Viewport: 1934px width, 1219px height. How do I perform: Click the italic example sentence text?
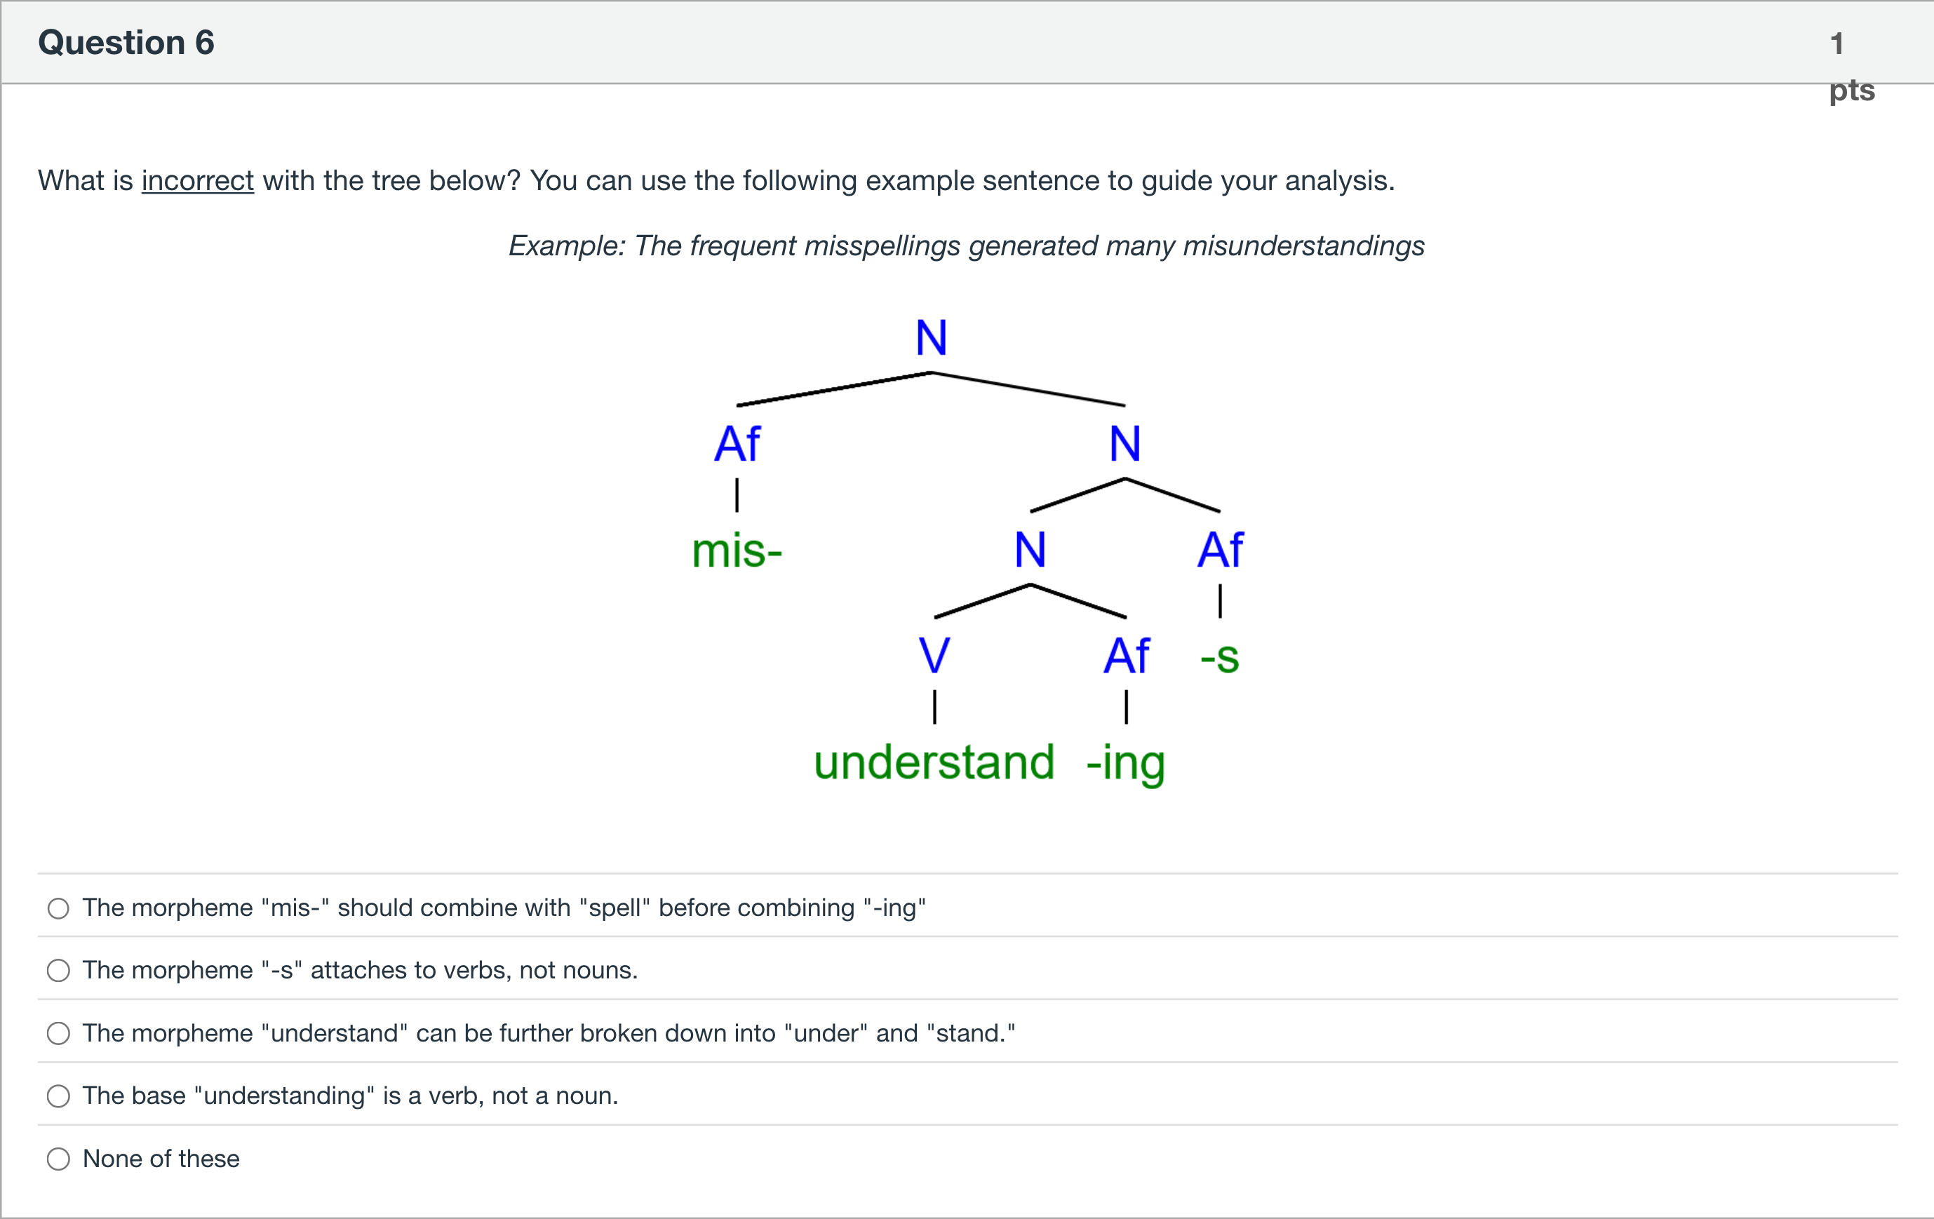tap(967, 245)
